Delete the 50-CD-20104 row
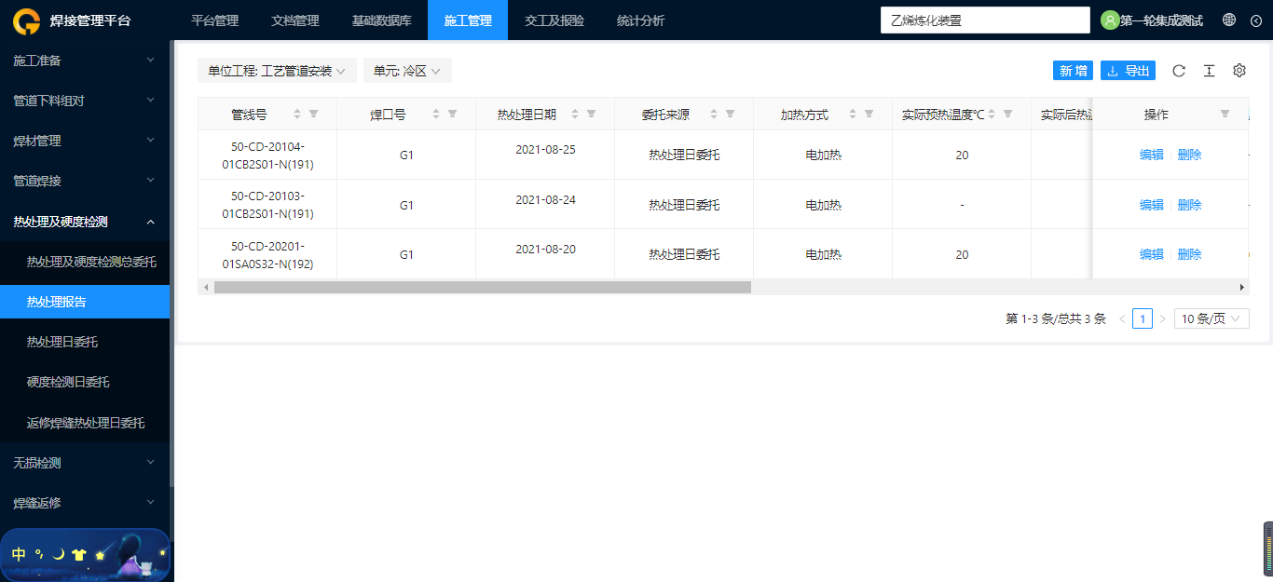 [x=1189, y=156]
